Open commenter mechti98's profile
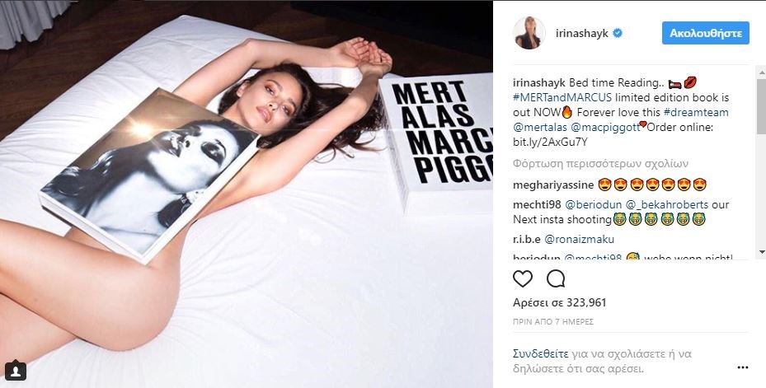 (536, 204)
